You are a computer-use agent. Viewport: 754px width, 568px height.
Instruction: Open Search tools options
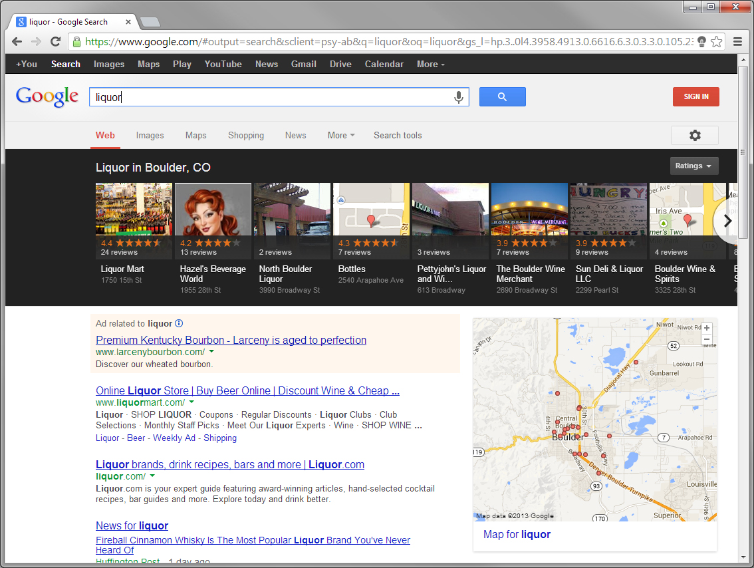point(398,135)
